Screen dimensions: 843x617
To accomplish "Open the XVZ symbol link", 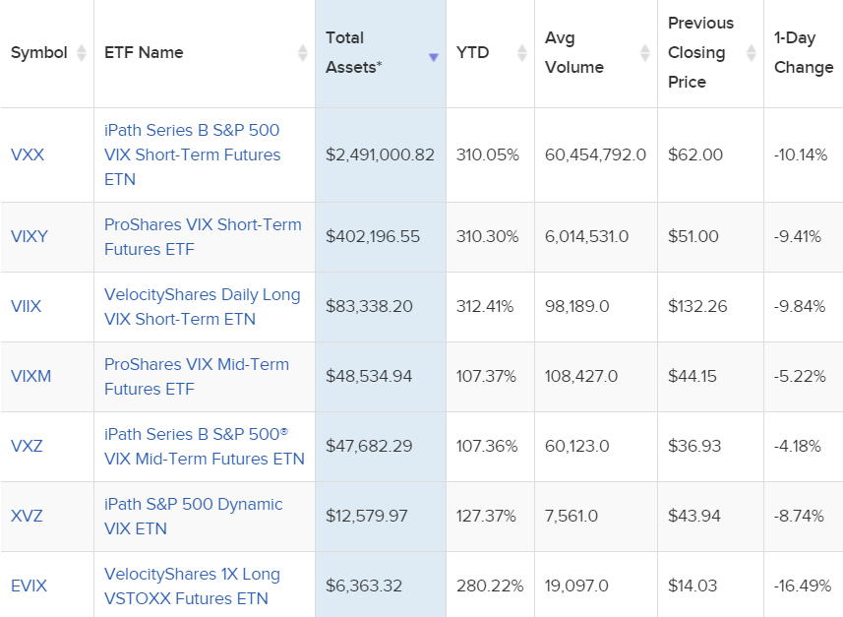I will pyautogui.click(x=27, y=516).
